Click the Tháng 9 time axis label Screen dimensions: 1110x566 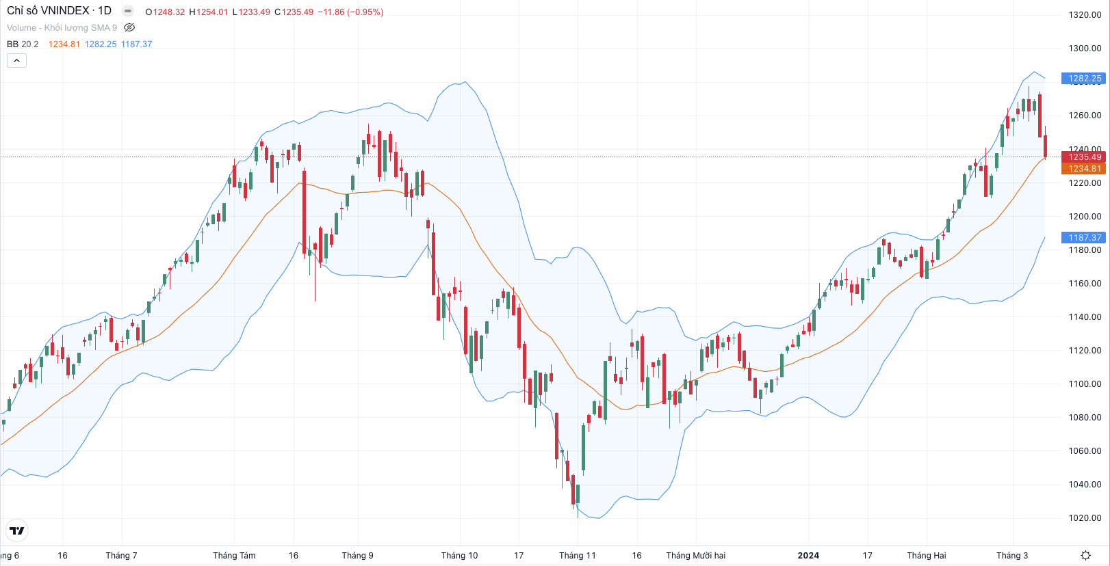click(x=357, y=556)
